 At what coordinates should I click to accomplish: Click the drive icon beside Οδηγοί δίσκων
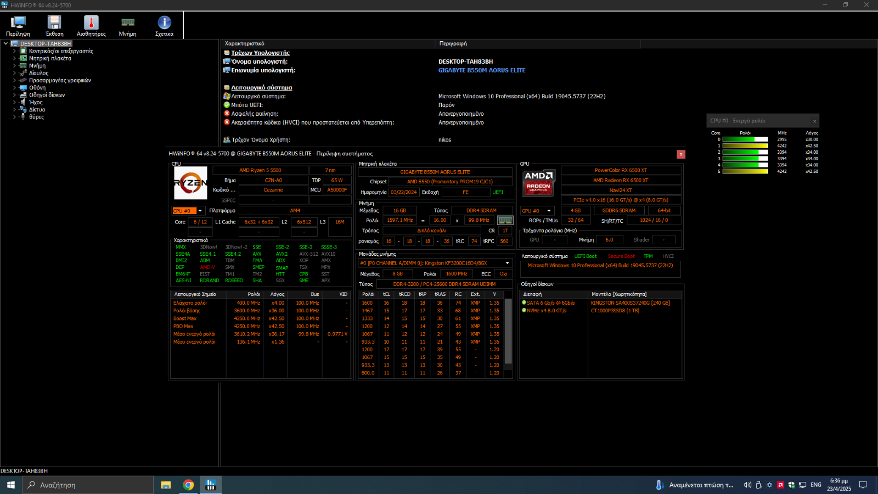tap(23, 95)
